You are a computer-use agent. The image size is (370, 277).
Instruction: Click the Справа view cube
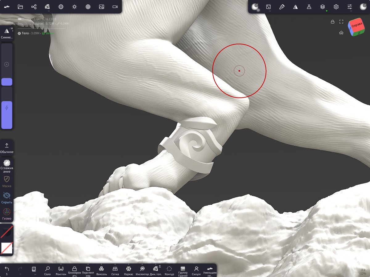click(x=357, y=27)
